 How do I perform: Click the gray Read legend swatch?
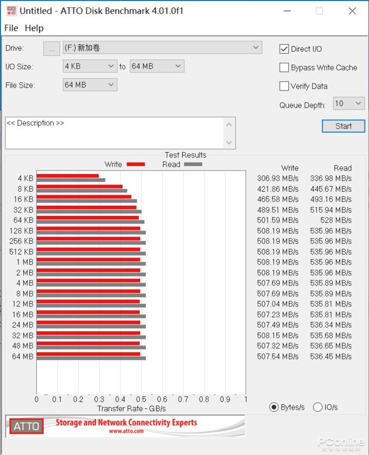(x=193, y=164)
